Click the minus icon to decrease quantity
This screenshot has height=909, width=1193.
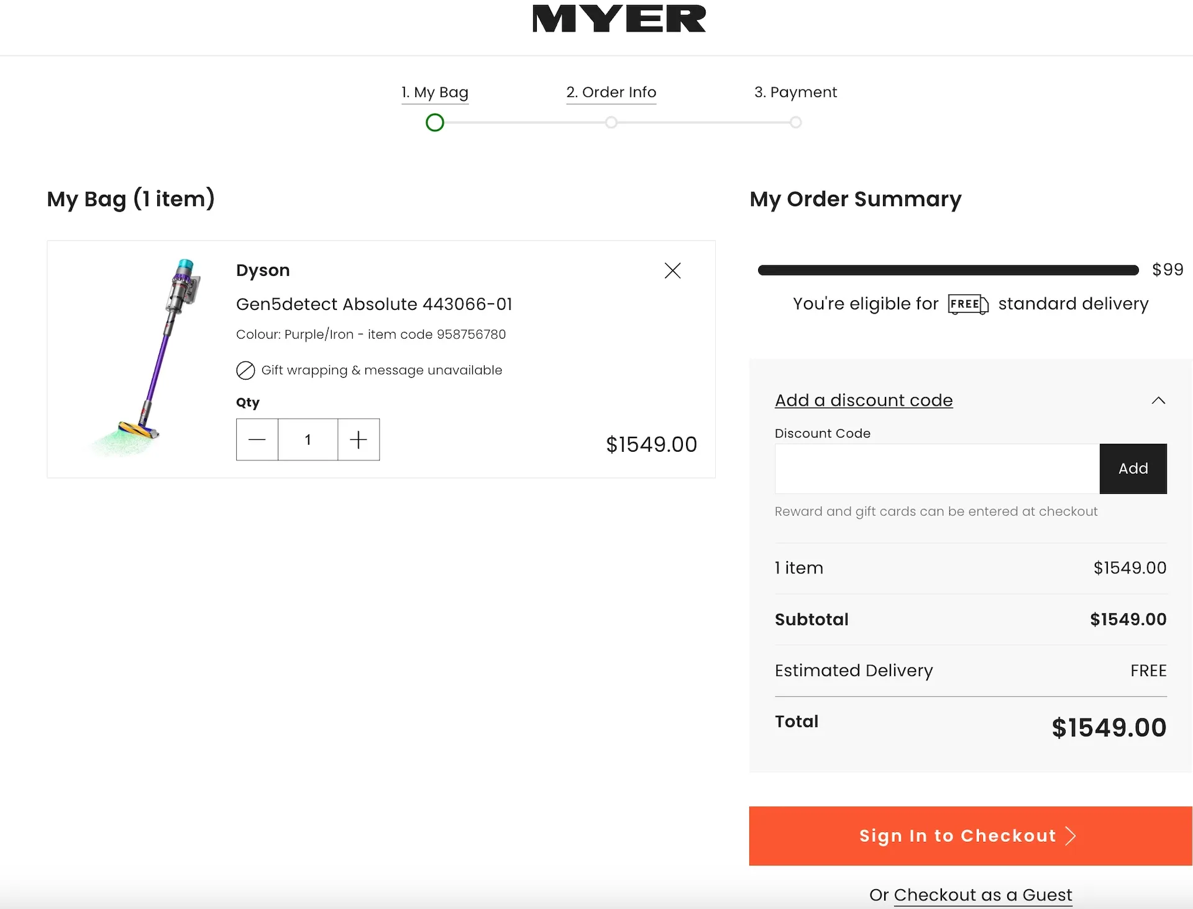coord(257,439)
